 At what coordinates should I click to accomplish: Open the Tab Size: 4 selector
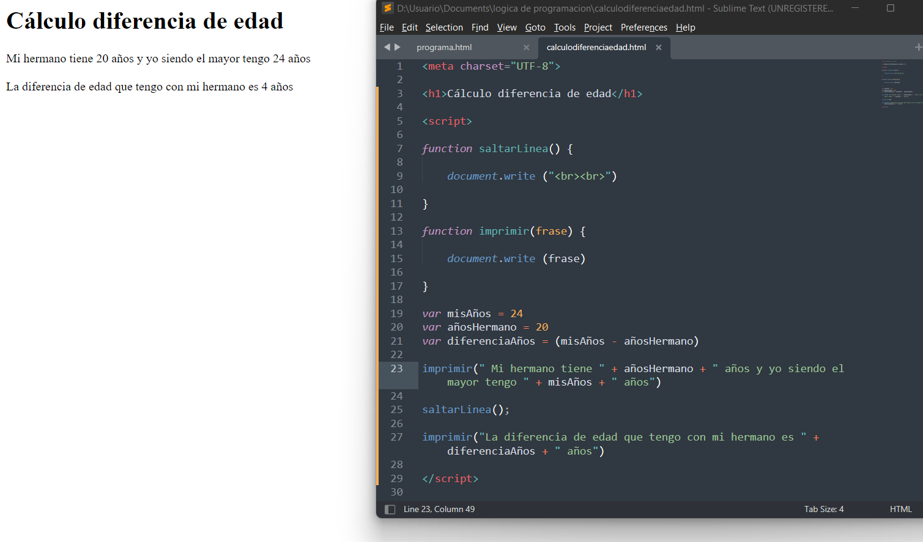point(823,509)
